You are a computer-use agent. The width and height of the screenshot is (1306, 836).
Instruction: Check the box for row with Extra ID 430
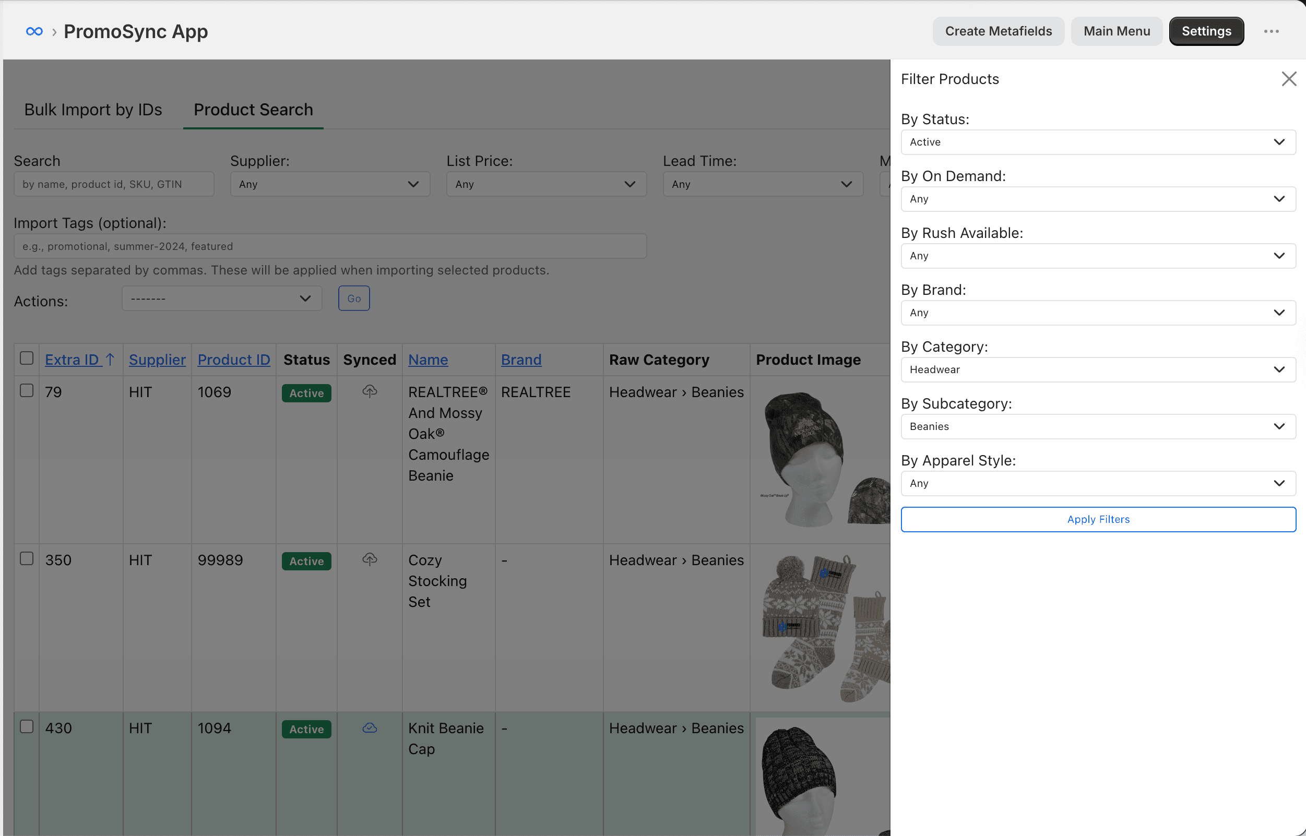click(27, 727)
